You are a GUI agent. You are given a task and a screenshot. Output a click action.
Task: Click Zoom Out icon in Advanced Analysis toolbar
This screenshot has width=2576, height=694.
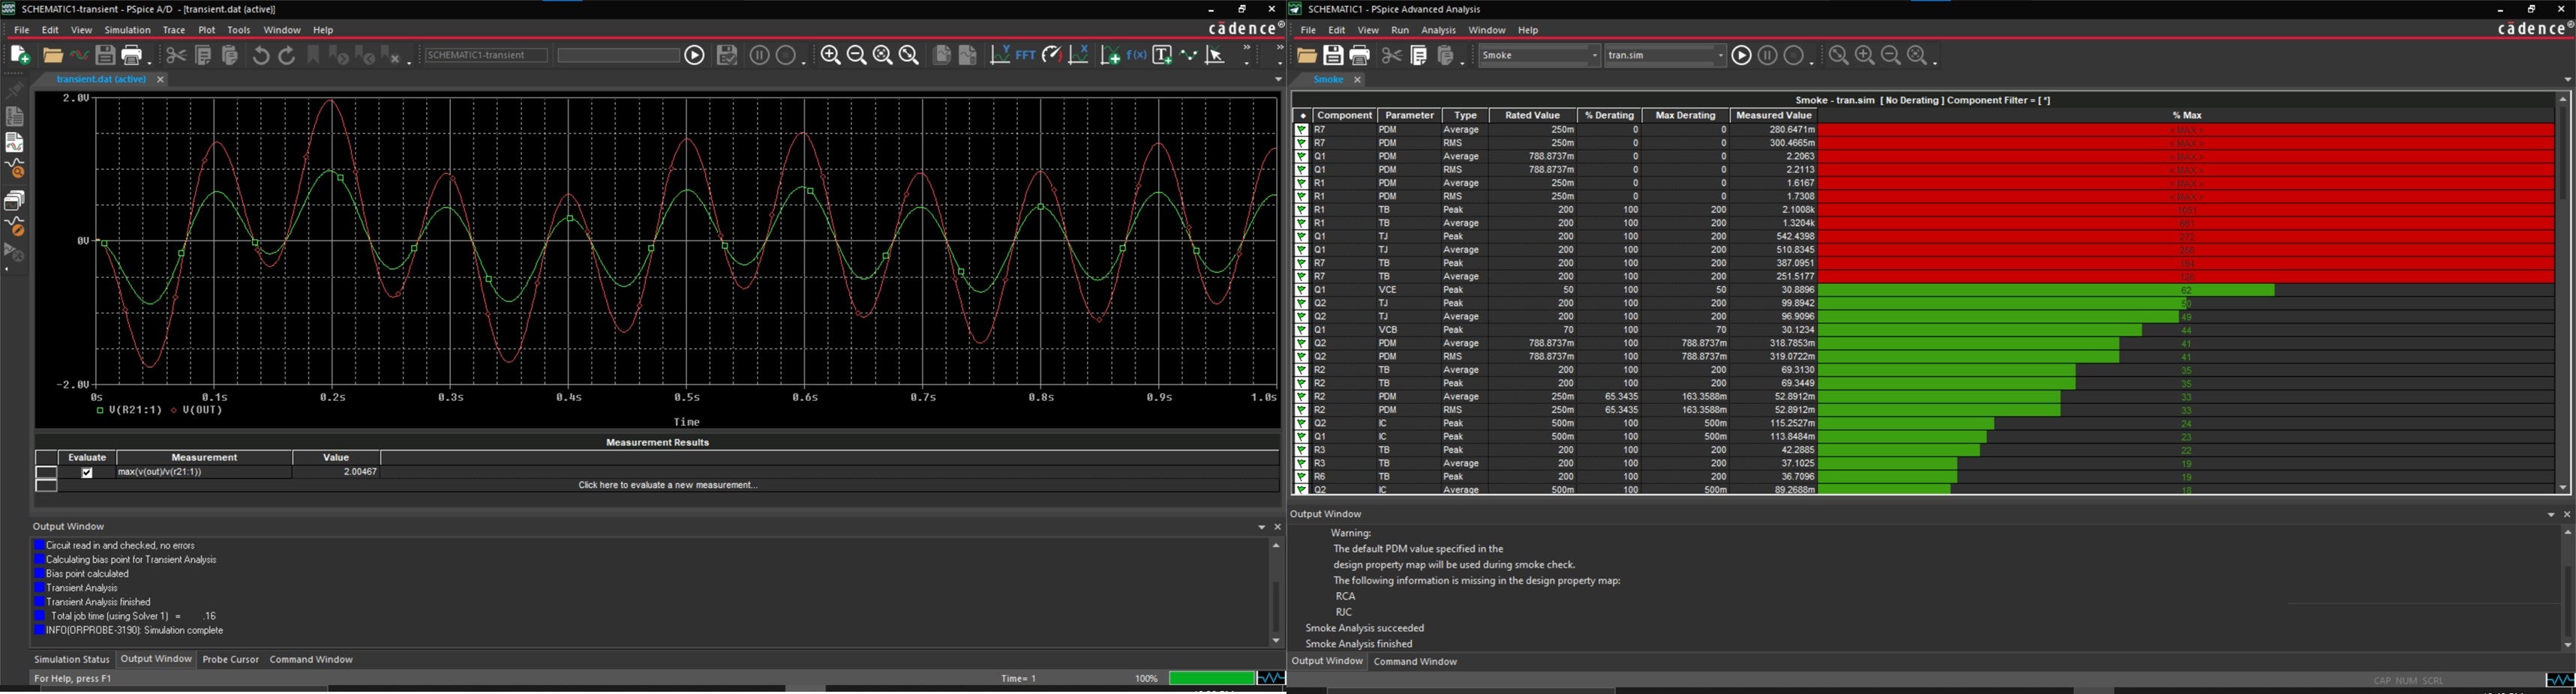pos(1890,56)
